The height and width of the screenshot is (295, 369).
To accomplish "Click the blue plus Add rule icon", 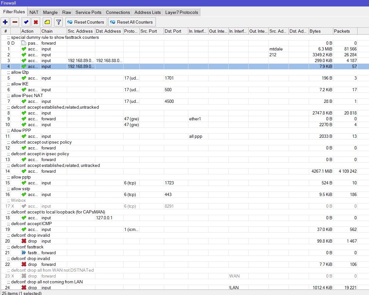I will coord(5,22).
